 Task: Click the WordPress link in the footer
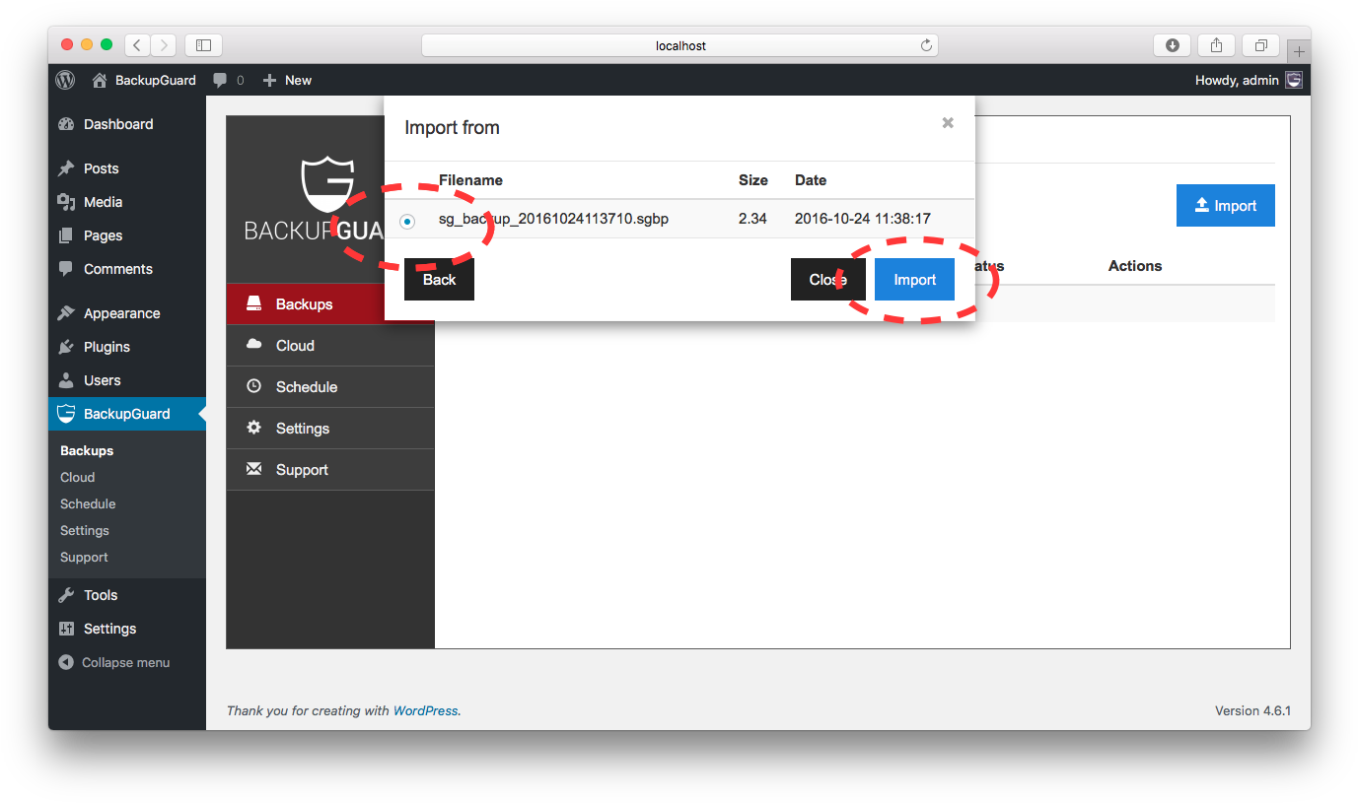click(x=425, y=710)
